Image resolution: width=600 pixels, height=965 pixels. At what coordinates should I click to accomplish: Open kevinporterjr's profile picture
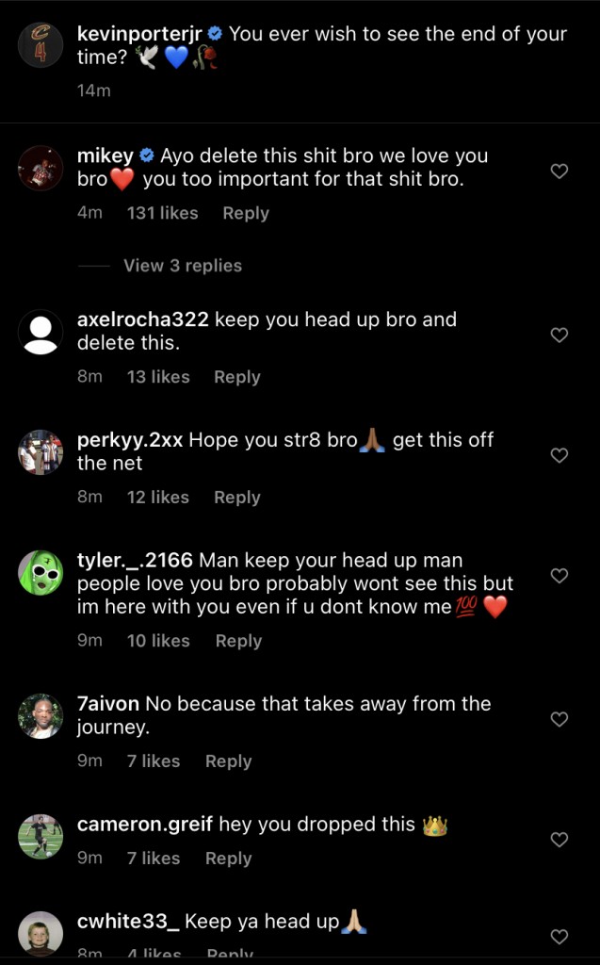click(40, 43)
